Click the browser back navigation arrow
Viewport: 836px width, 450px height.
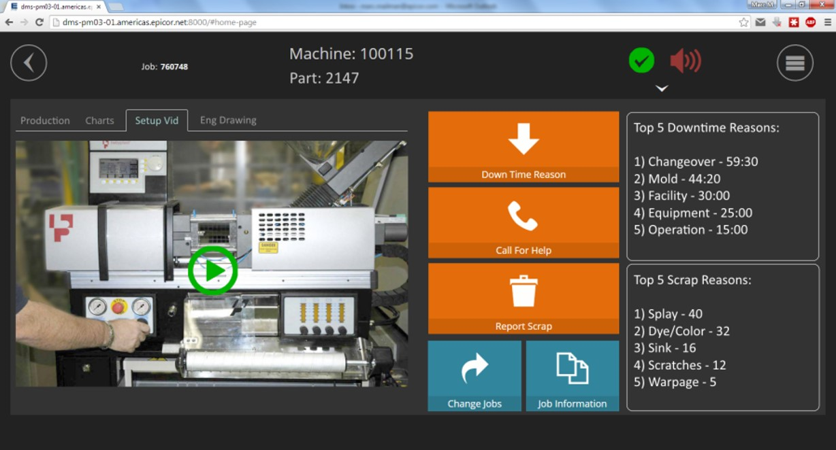coord(9,22)
